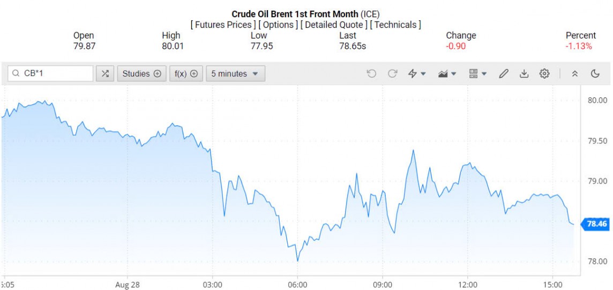613x290 pixels.
Task: Expand the 5 minutes interval dropdown
Action: pos(235,74)
